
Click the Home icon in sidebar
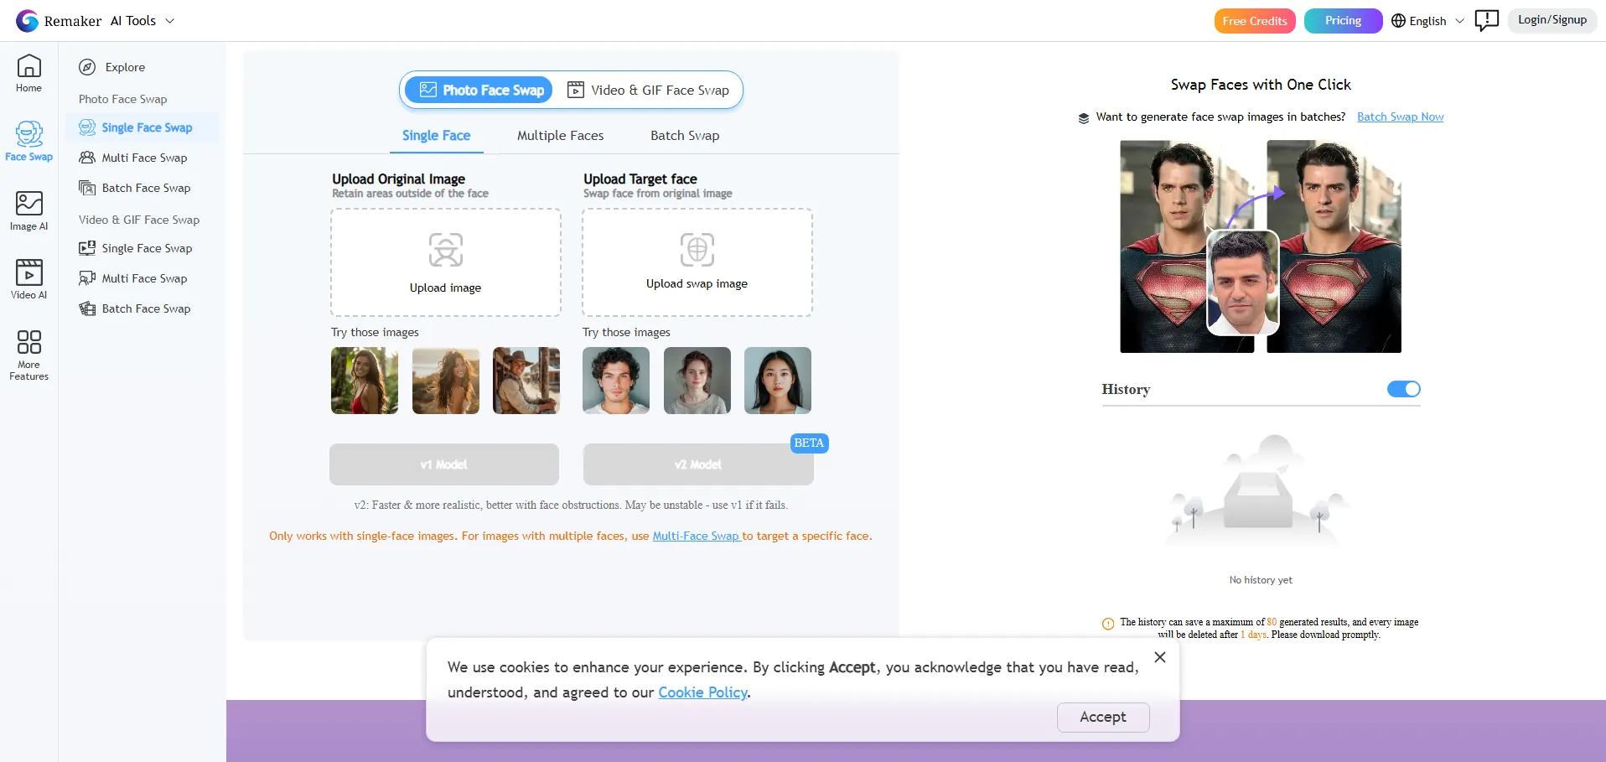[28, 66]
